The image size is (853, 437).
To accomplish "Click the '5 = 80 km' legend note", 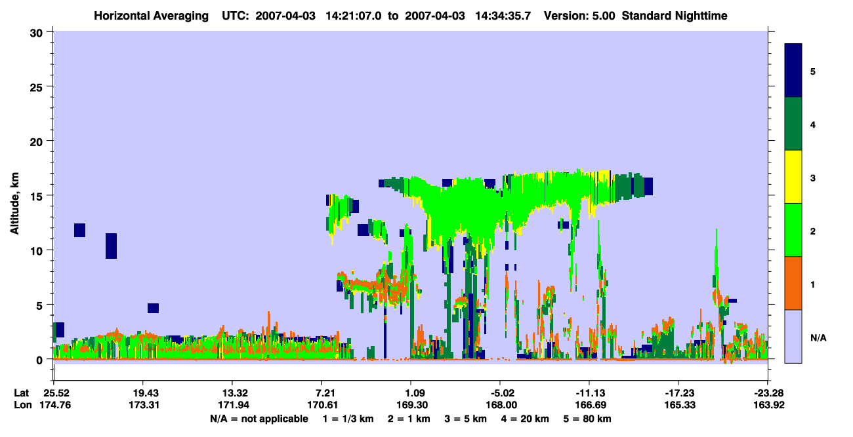I will click(x=587, y=419).
